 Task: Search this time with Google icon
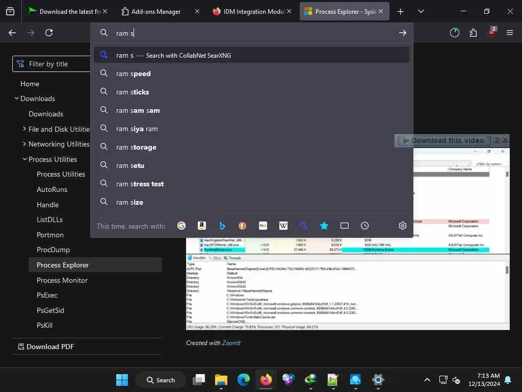pyautogui.click(x=181, y=226)
